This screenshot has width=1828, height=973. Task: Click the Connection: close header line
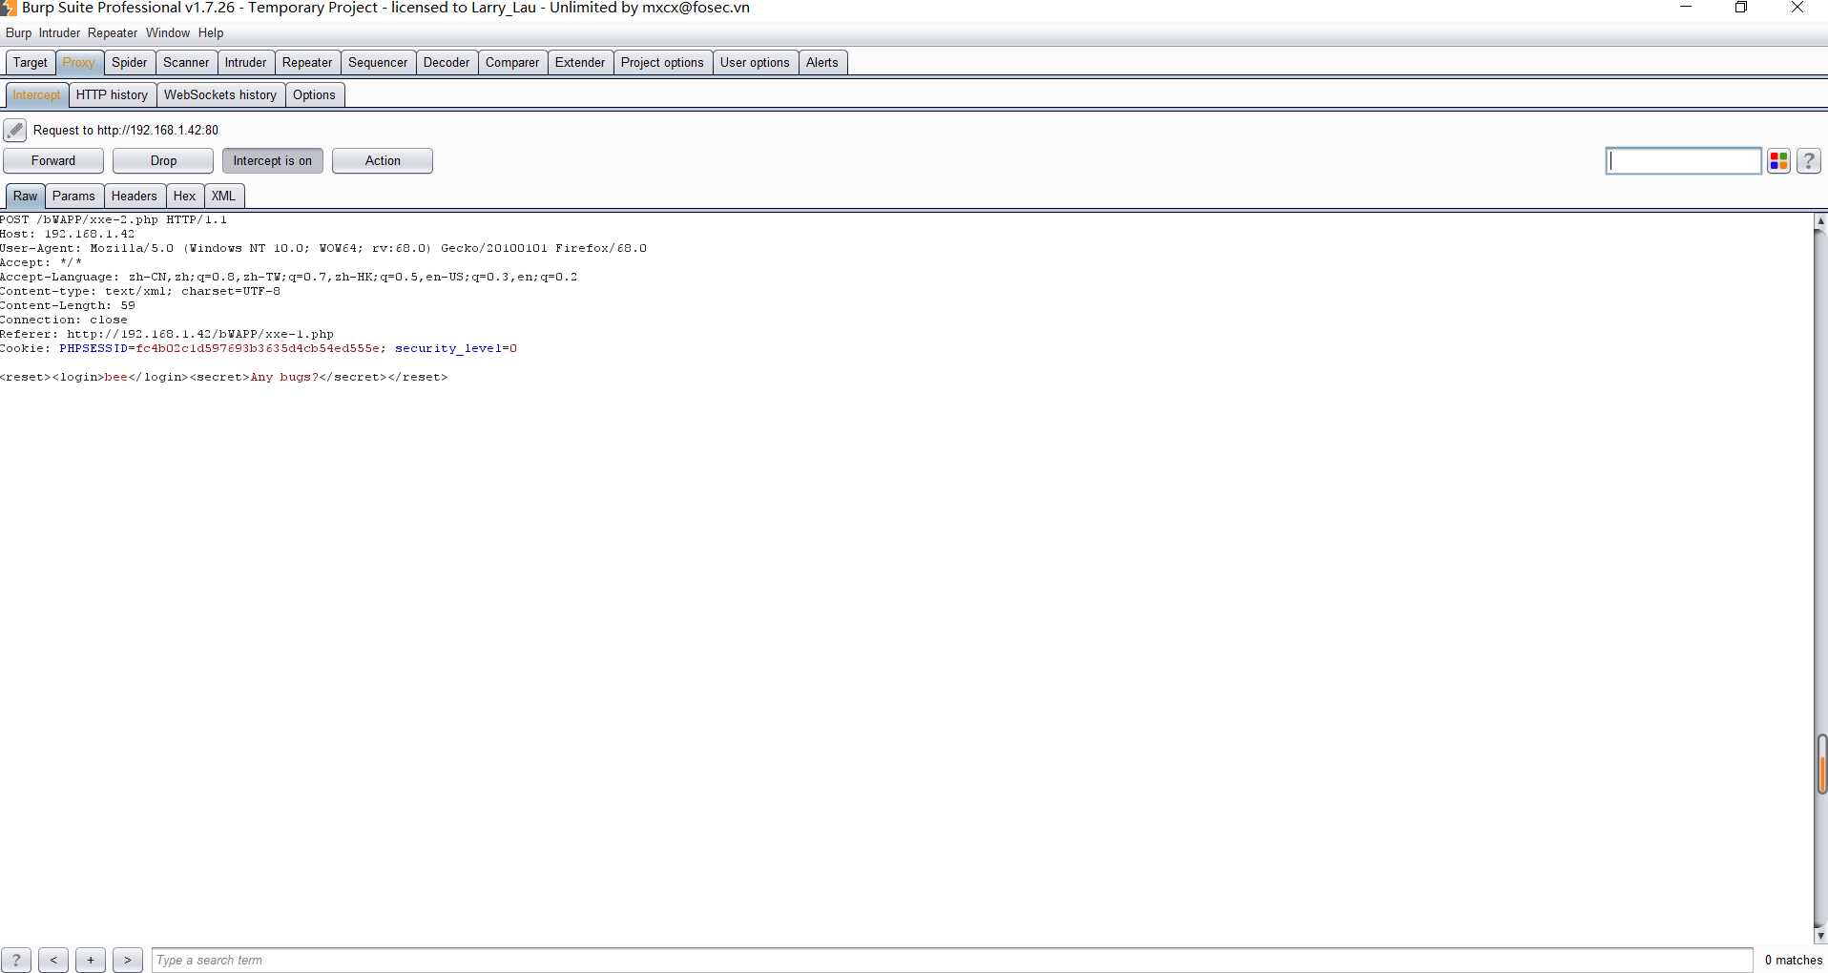tap(64, 321)
